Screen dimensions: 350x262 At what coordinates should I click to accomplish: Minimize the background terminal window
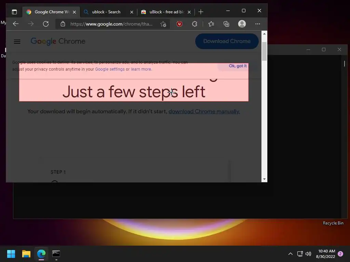click(x=308, y=49)
